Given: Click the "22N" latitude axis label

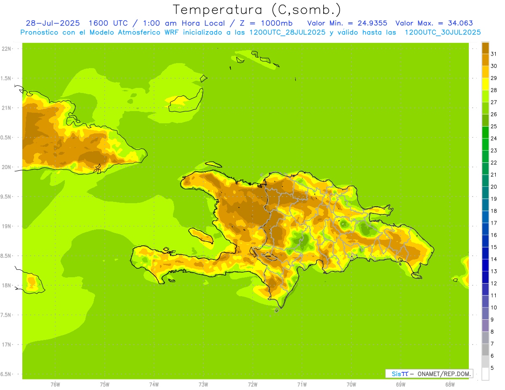Looking at the screenshot, I should 6,49.
